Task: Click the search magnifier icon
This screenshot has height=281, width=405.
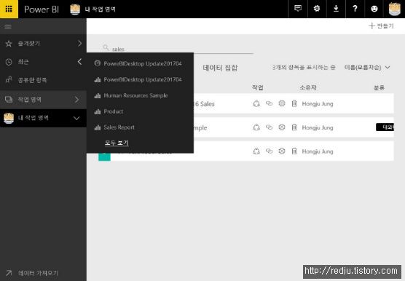Action: tap(106, 47)
